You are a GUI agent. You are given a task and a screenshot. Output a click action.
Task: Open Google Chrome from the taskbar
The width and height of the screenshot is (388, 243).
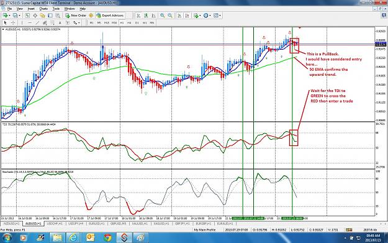[107, 238]
